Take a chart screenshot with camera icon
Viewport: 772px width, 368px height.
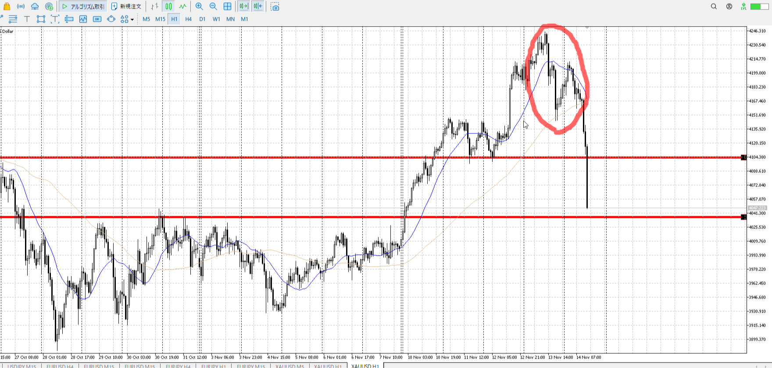tap(275, 7)
